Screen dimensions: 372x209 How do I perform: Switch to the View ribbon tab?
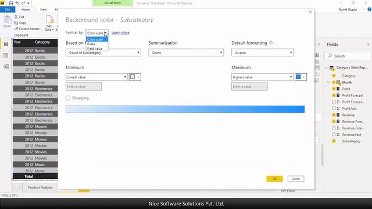[x=44, y=9]
